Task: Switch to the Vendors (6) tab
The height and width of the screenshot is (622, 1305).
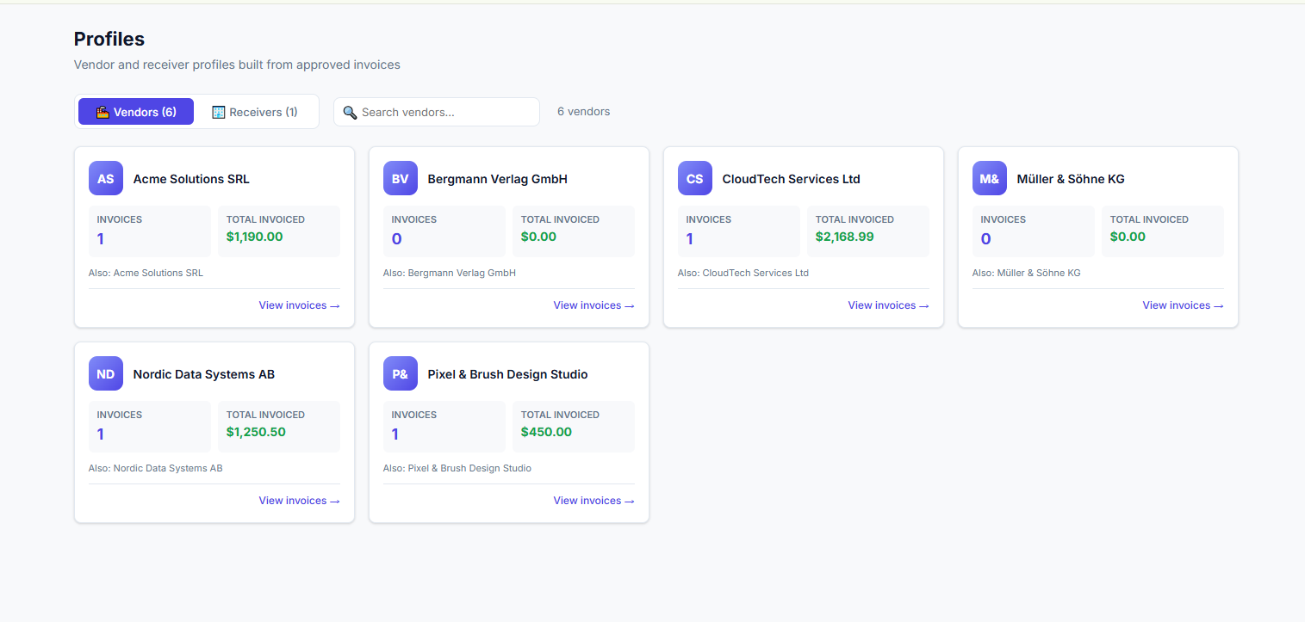Action: [x=136, y=112]
